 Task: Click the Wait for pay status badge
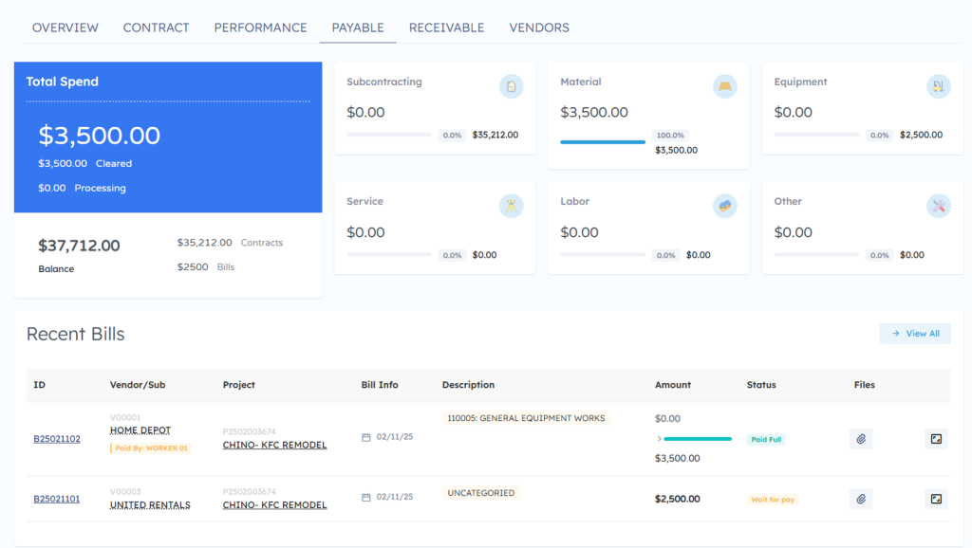tap(773, 500)
